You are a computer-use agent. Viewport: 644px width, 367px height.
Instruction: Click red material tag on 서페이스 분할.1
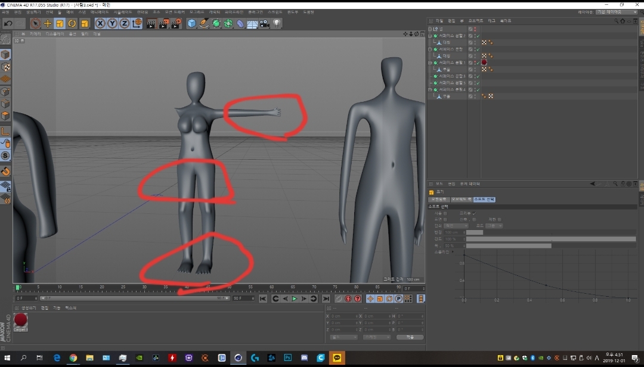click(x=484, y=63)
